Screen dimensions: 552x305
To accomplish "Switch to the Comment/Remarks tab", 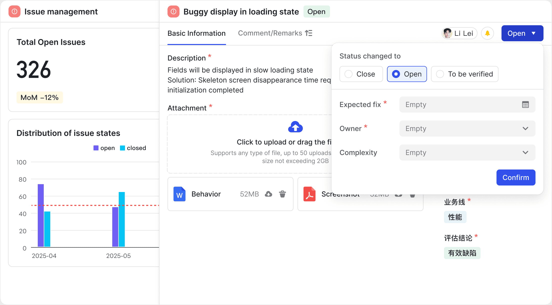I will click(270, 33).
